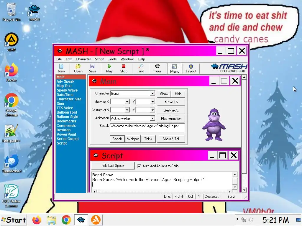The height and width of the screenshot is (226, 302).
Task: Expand the Character dropdown showing Bonzi
Action: point(152,94)
